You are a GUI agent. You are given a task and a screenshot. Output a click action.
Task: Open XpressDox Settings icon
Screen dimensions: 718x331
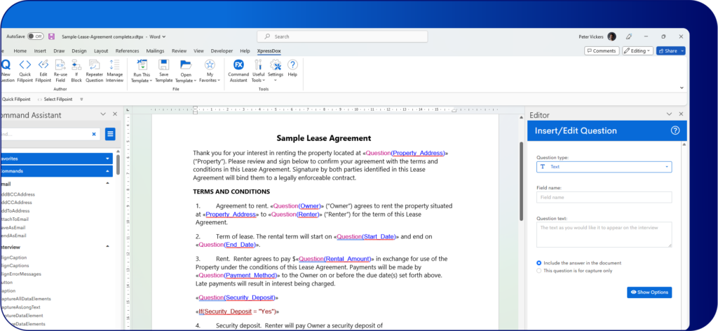click(275, 65)
